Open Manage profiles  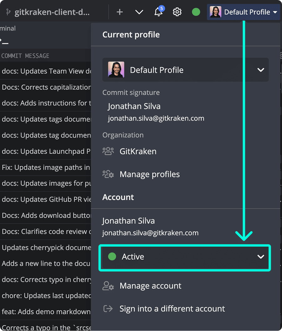(x=149, y=174)
